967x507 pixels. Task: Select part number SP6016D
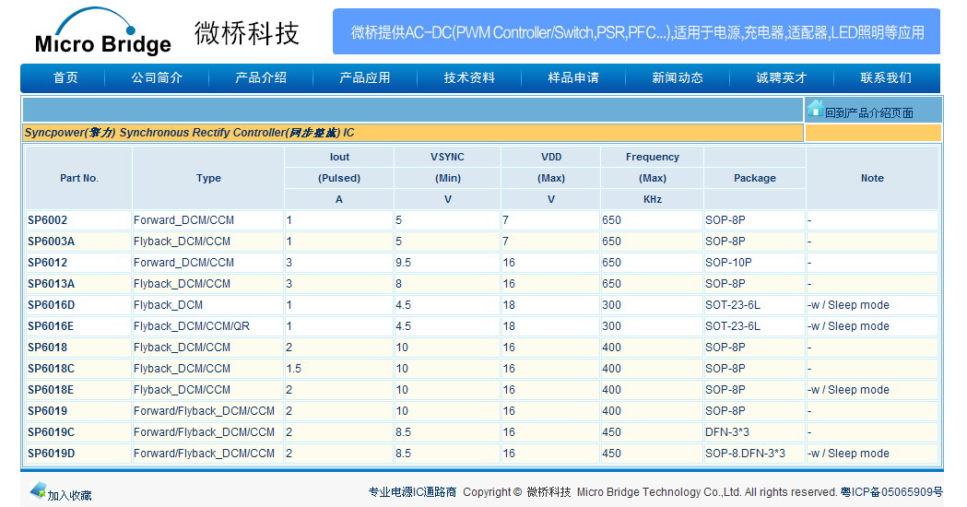click(x=52, y=305)
